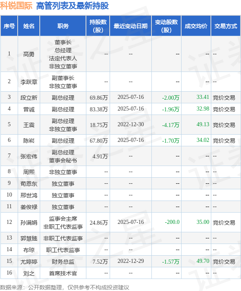This screenshot has height=291, width=241.
Task: Click the holding value 7.52万
Action: [x=100, y=262]
